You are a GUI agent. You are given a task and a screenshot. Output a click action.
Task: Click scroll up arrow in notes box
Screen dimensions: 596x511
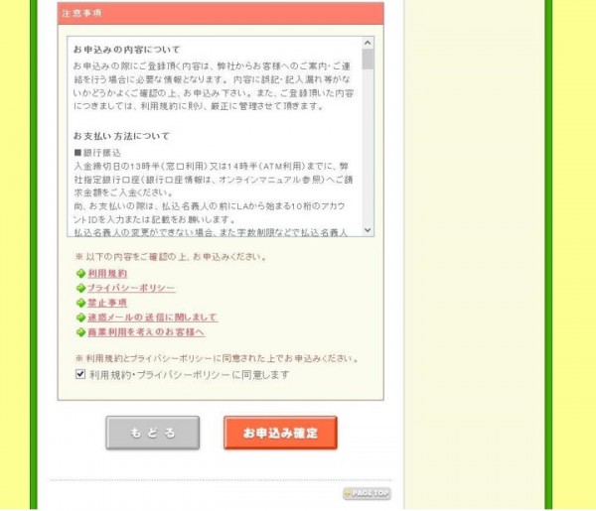[368, 43]
